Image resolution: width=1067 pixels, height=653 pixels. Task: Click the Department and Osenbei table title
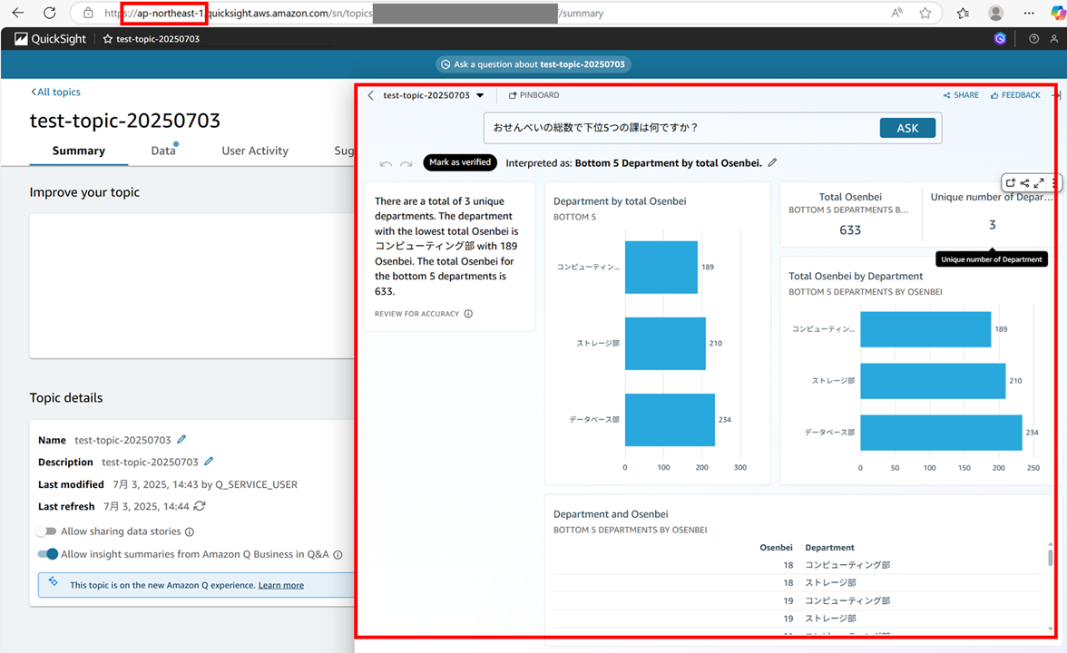tap(612, 514)
